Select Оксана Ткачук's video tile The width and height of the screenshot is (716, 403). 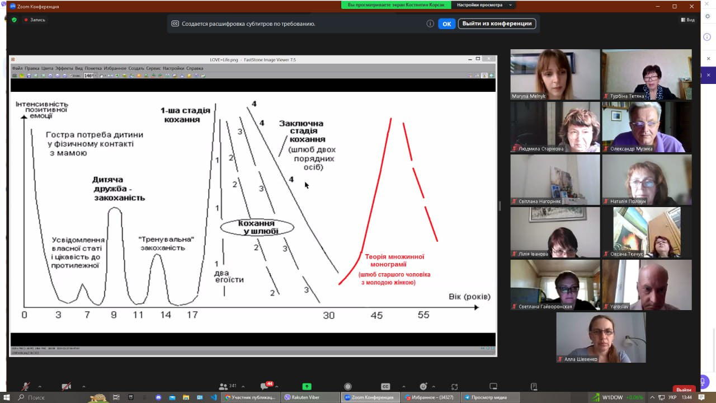tap(647, 232)
